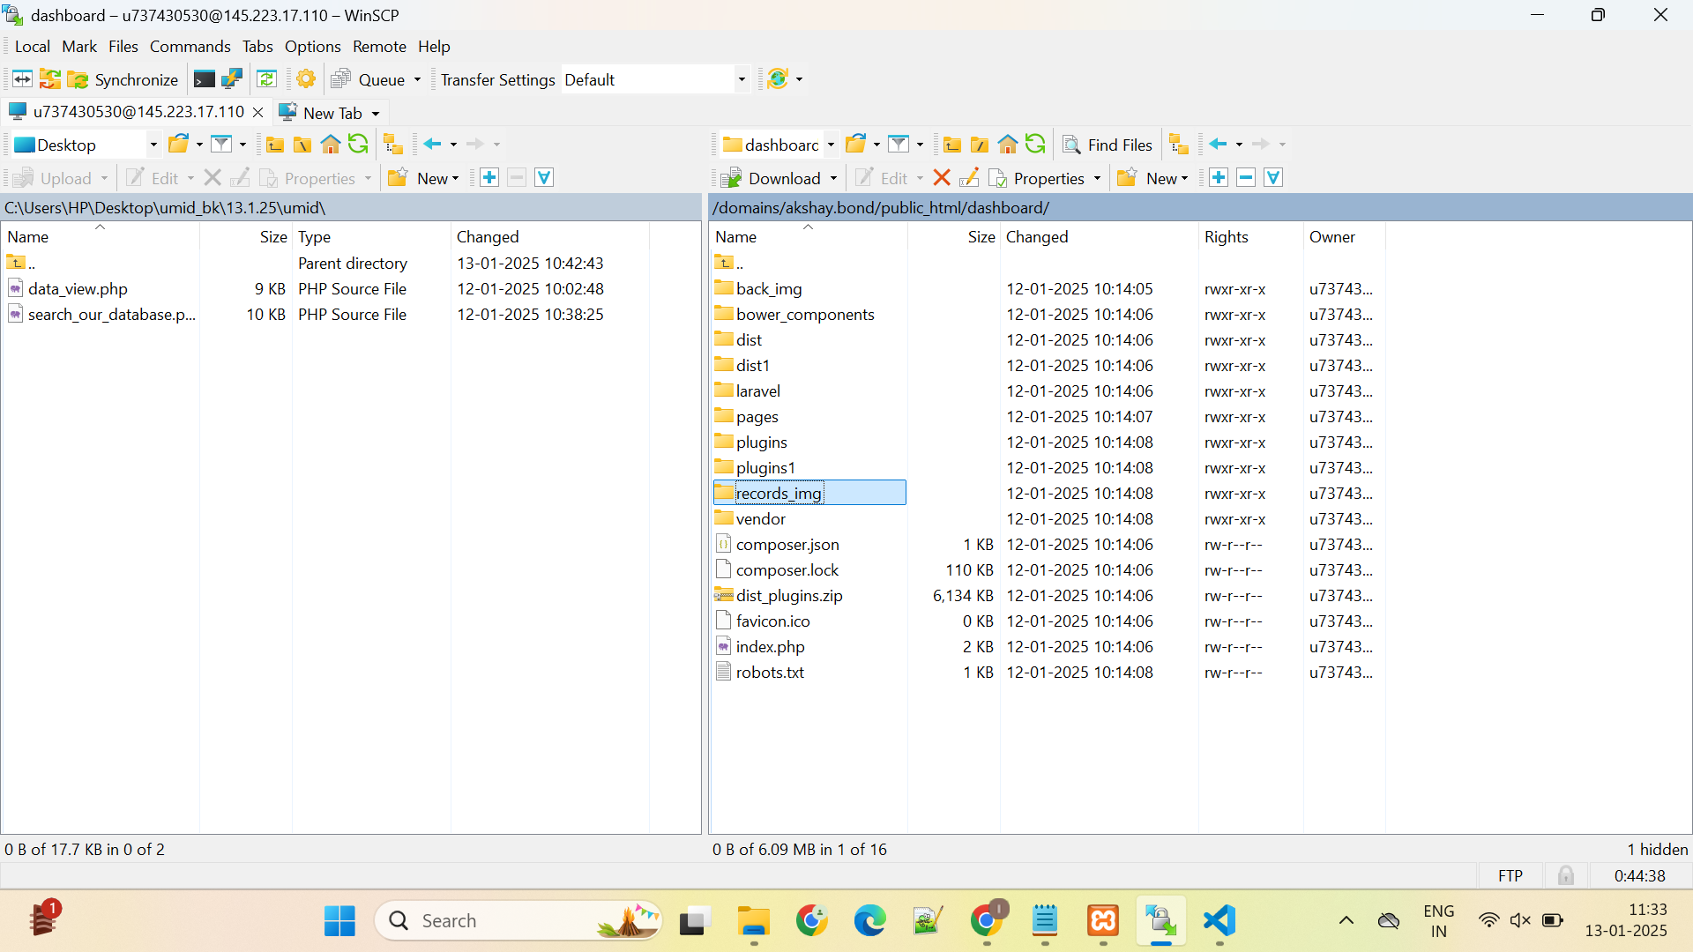Open Visual Studio Code from taskbar

[x=1219, y=920]
